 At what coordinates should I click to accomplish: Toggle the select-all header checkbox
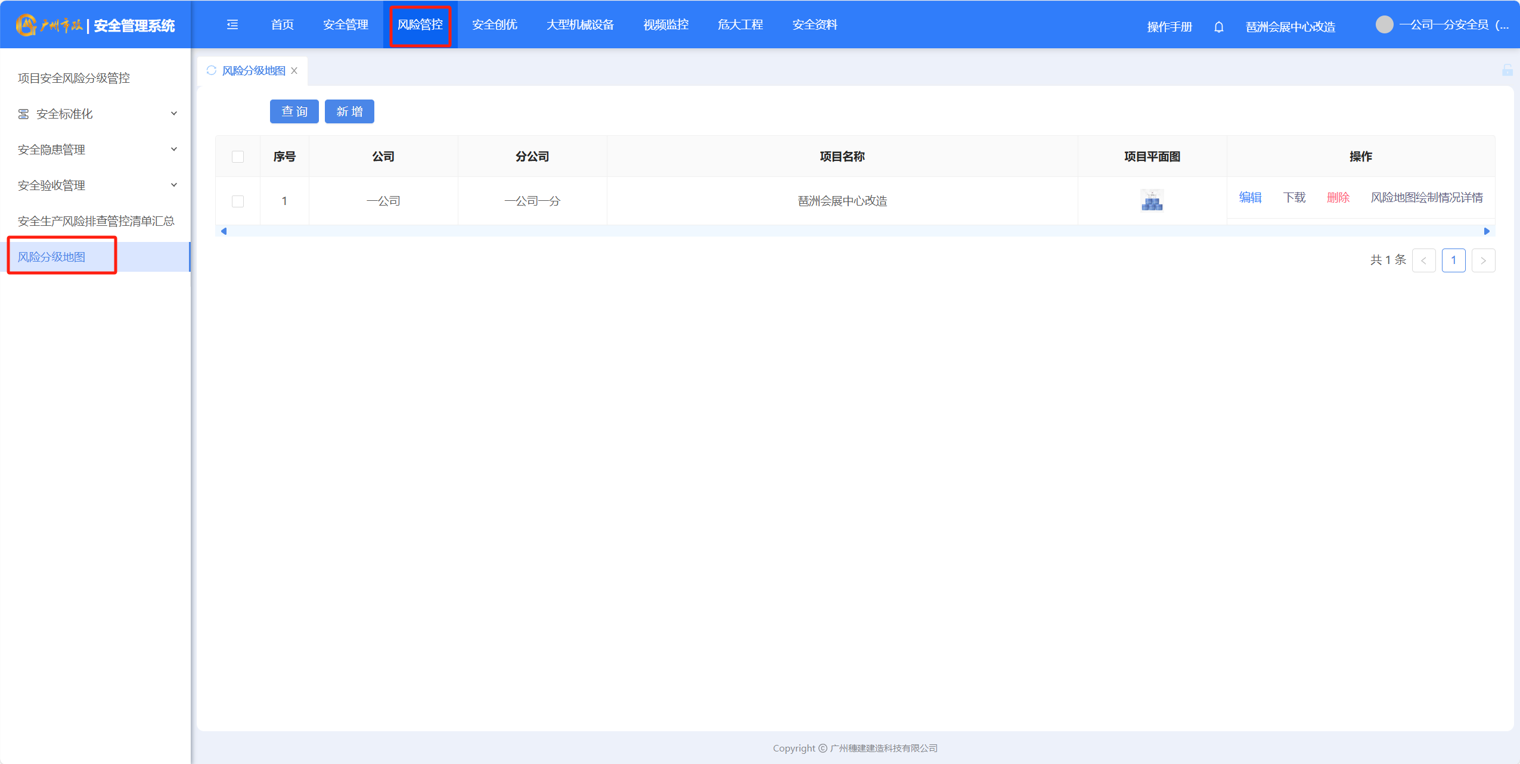[x=238, y=157]
